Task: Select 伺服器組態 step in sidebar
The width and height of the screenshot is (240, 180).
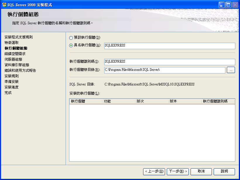Action: pyautogui.click(x=13, y=59)
